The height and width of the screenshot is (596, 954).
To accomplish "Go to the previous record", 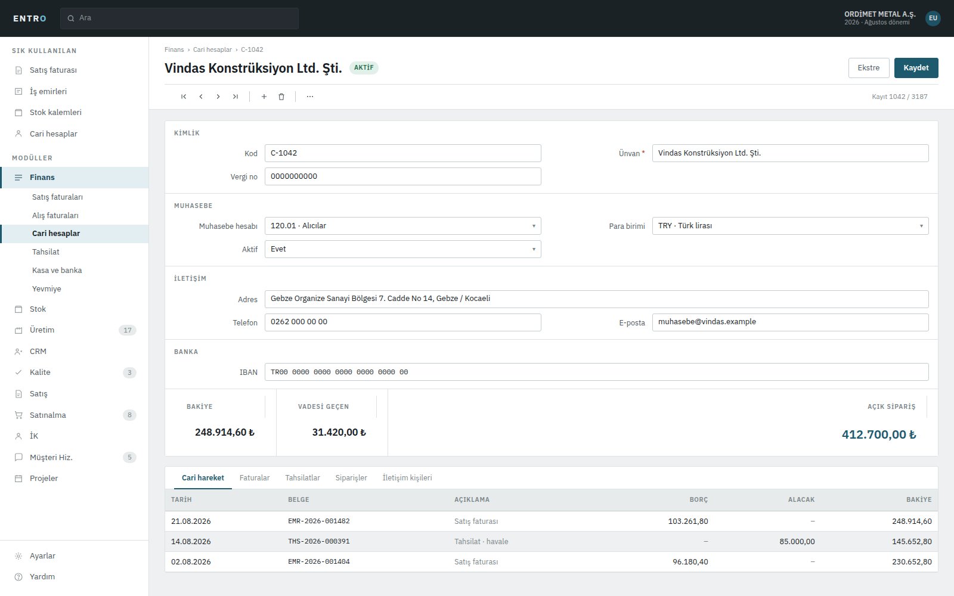I will (x=201, y=97).
